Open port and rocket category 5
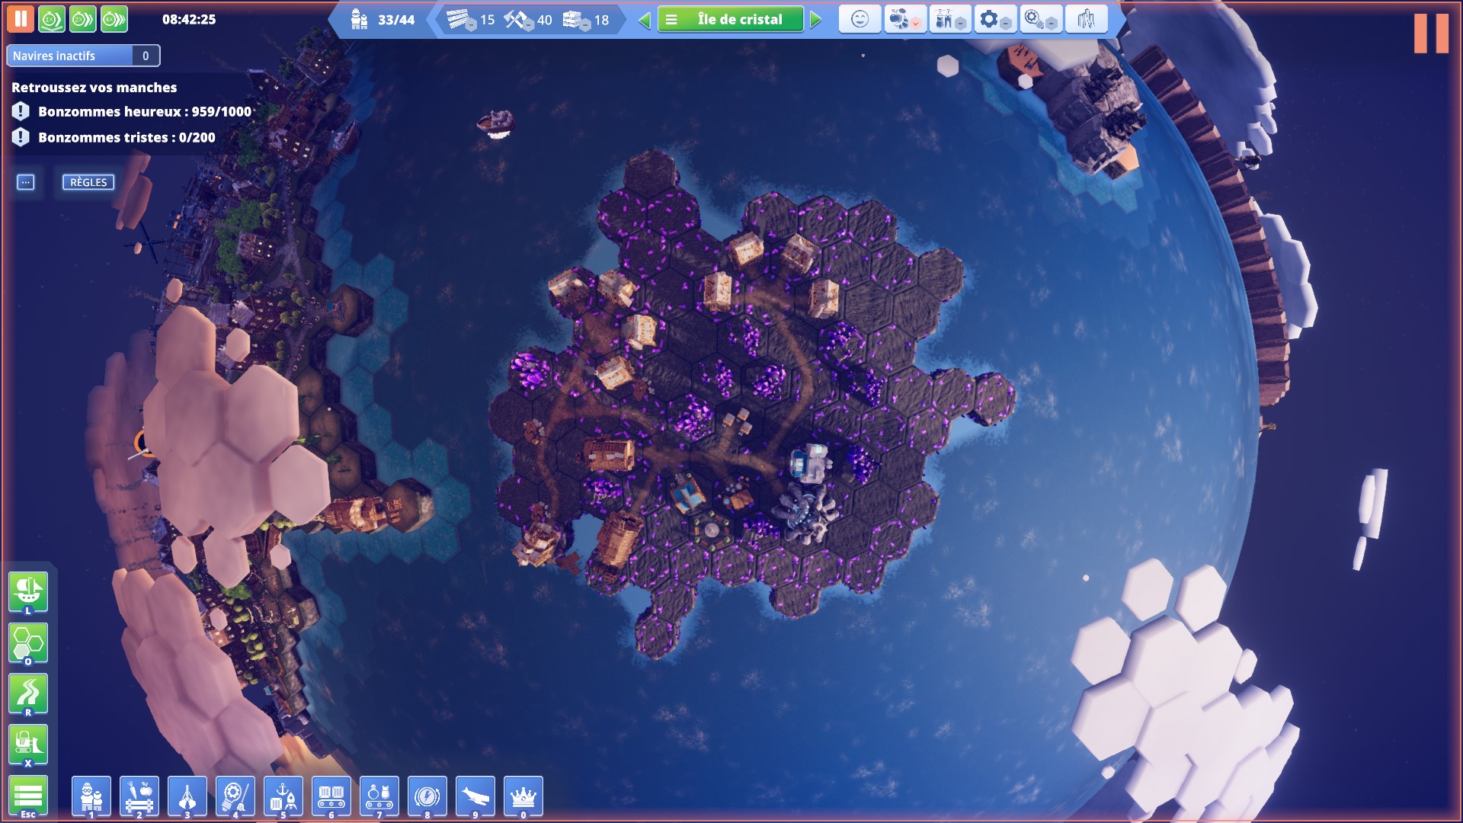Screen dimensions: 1463x823 (283, 797)
